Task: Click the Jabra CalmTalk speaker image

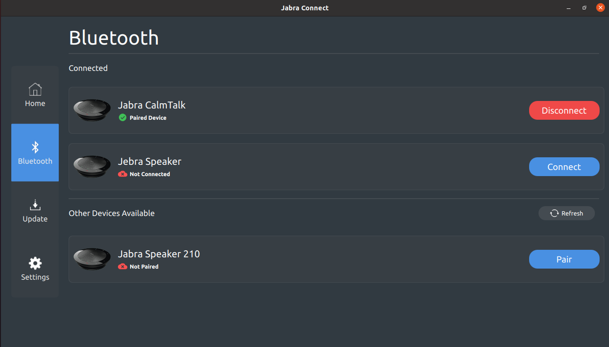Action: (x=92, y=110)
